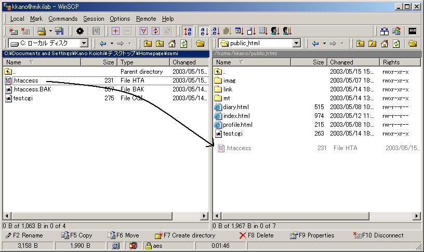Select index.html in the remote panel

click(x=236, y=116)
